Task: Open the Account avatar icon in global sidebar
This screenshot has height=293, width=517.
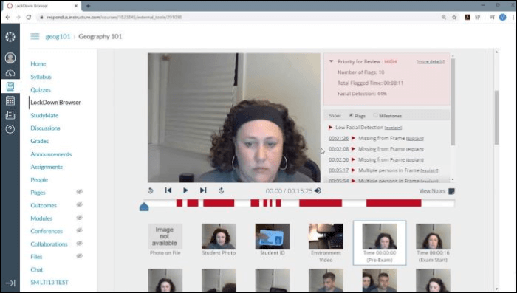Action: tap(10, 58)
